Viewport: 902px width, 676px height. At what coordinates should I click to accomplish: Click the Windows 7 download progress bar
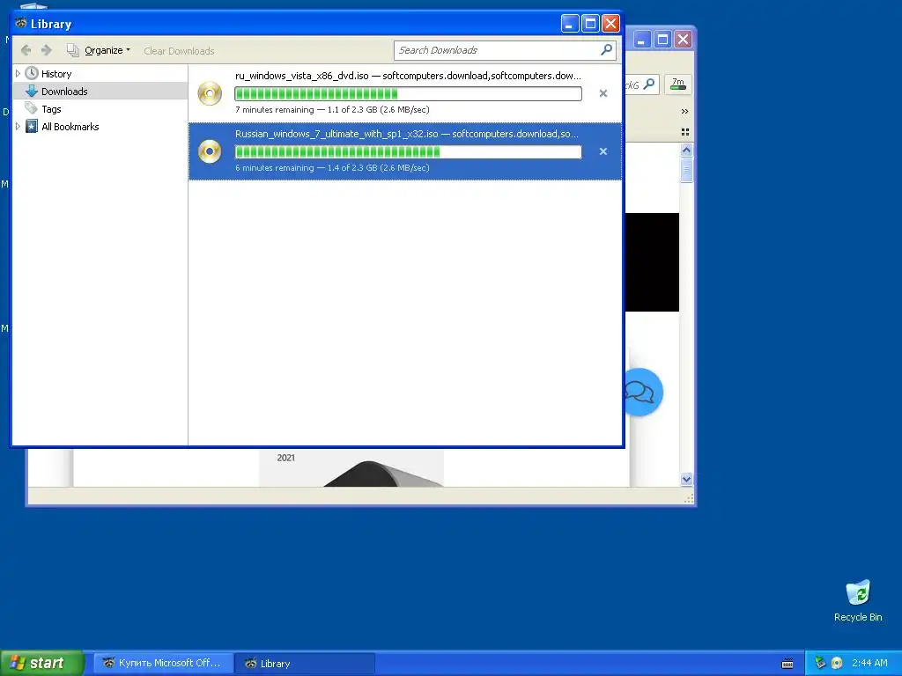pyautogui.click(x=409, y=151)
